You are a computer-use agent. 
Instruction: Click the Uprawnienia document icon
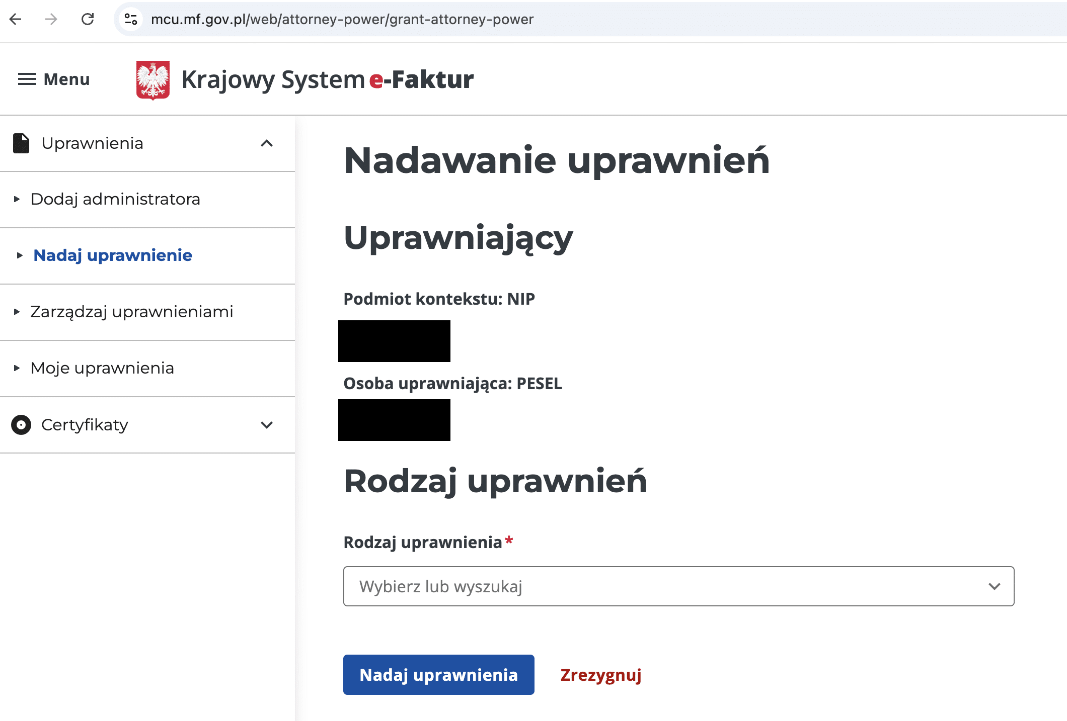point(21,143)
